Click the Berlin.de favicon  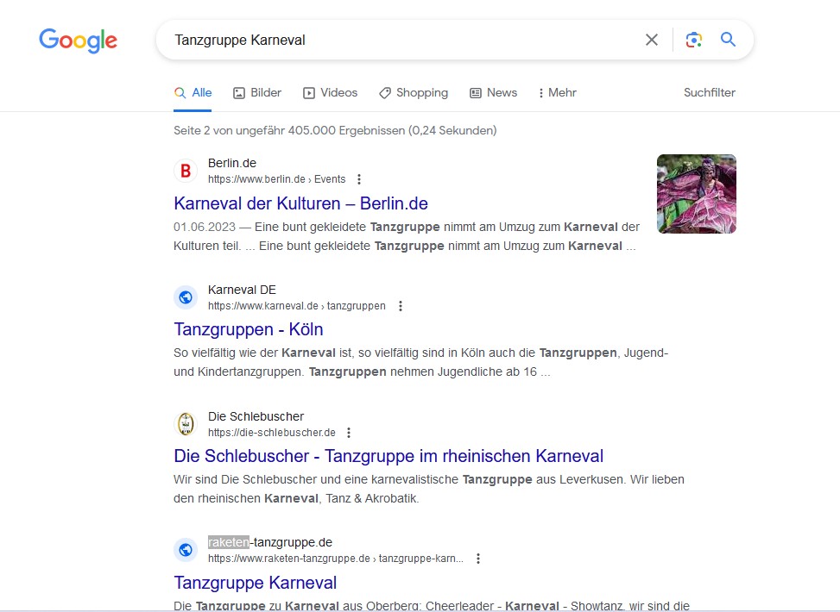186,171
